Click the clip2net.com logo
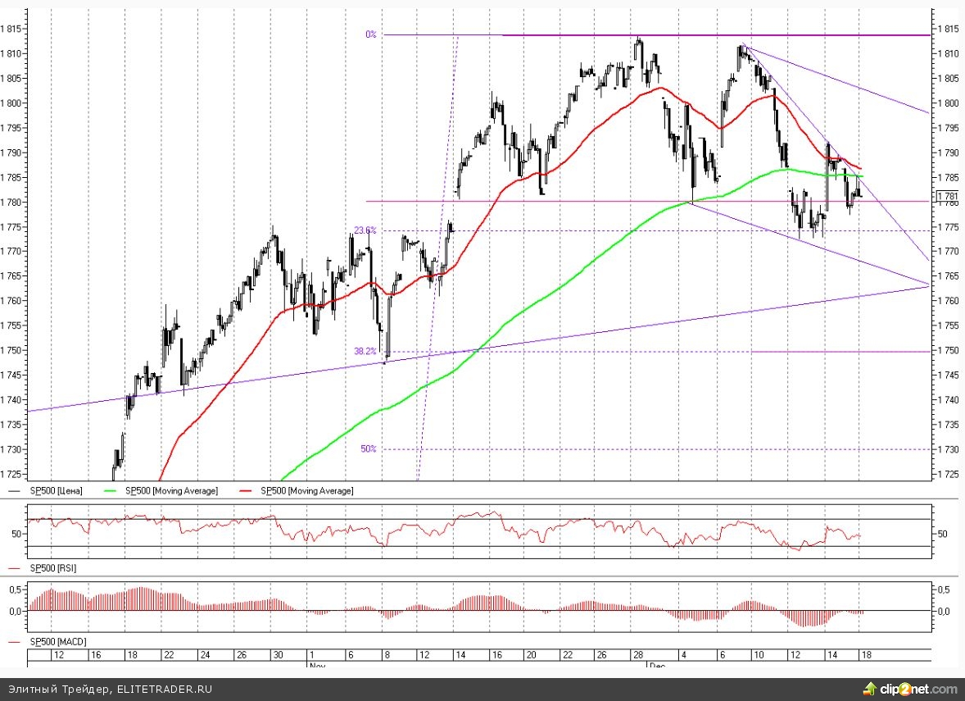Image resolution: width=965 pixels, height=701 pixels. [911, 689]
